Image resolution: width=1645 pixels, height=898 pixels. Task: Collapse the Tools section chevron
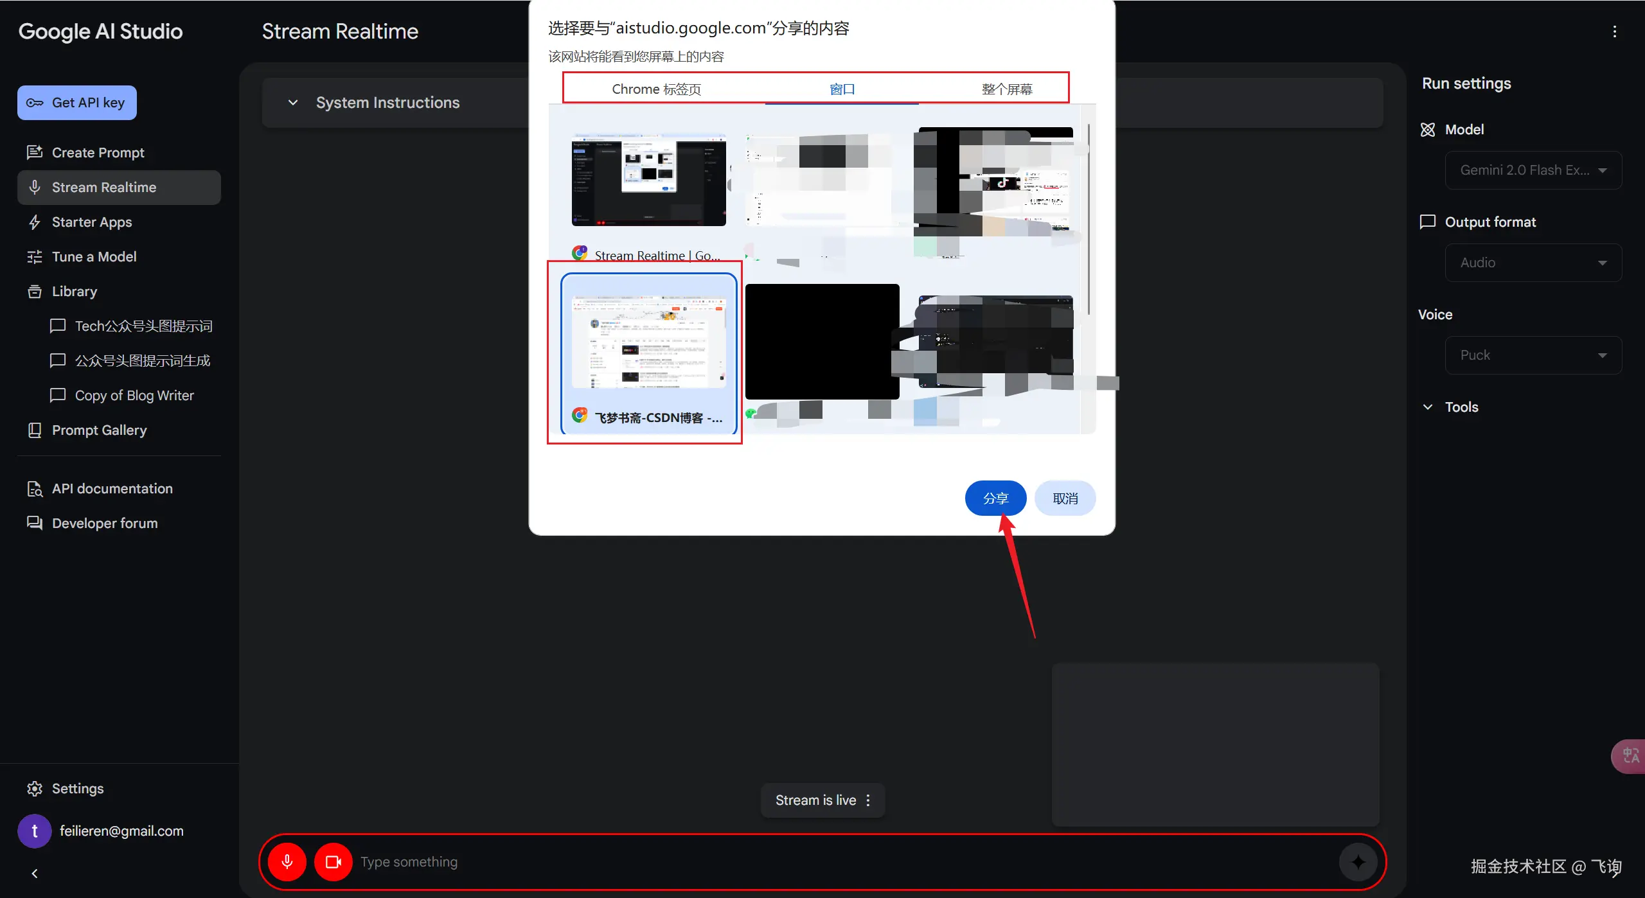1428,407
